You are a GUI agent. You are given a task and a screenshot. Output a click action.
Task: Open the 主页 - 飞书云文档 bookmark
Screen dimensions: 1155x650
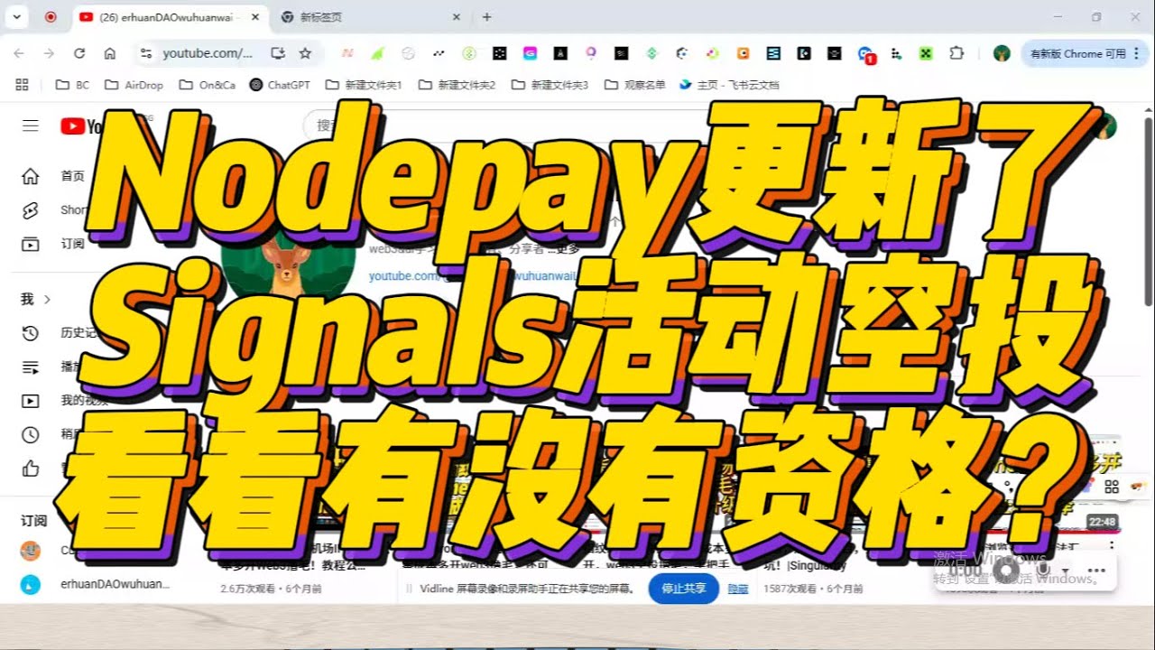[x=729, y=85]
